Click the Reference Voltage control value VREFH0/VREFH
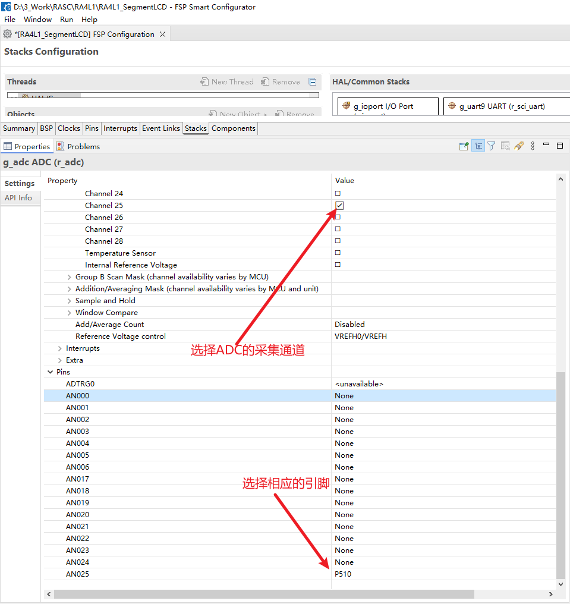 (x=361, y=336)
